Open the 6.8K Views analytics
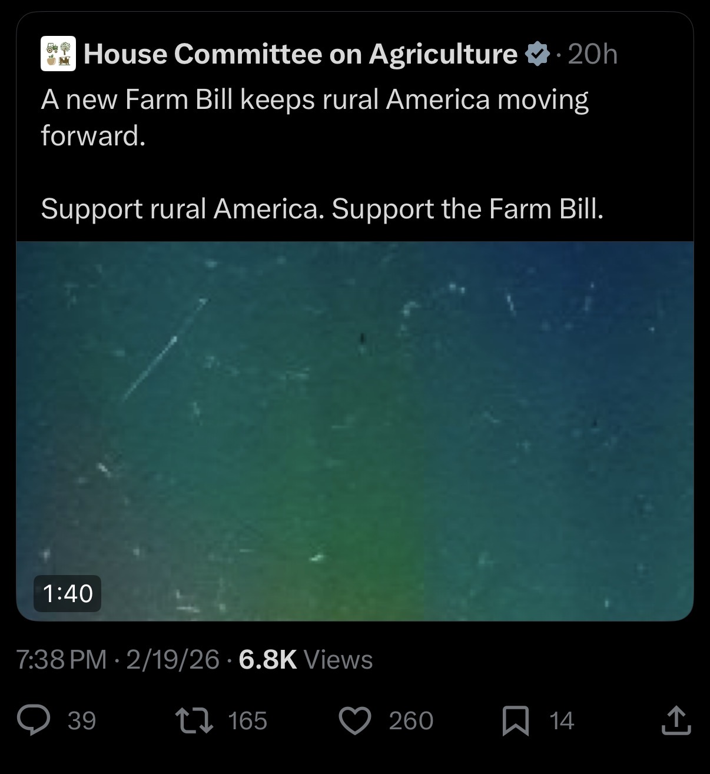 click(x=306, y=660)
